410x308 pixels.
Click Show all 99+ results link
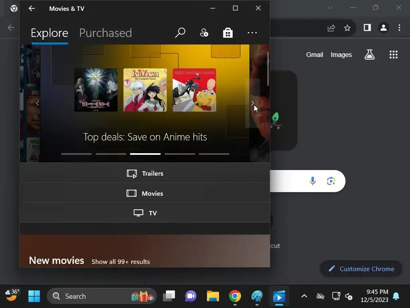coord(121,261)
